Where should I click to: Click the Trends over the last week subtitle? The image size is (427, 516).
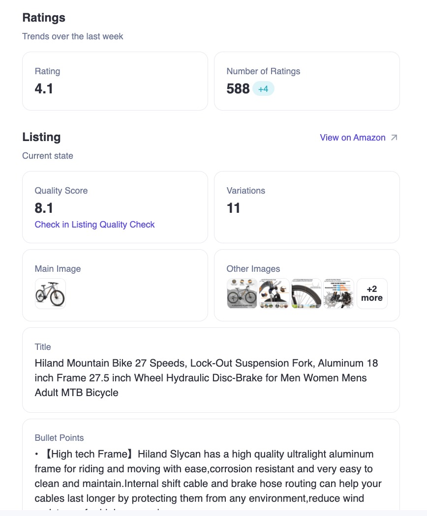tap(72, 36)
